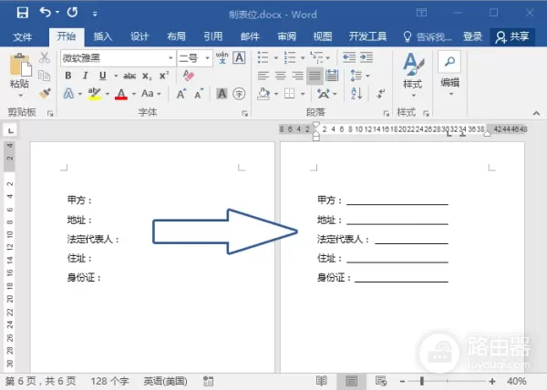The height and width of the screenshot is (390, 547).
Task: Open the Quick Access Toolbar customize arrow
Action: point(95,14)
